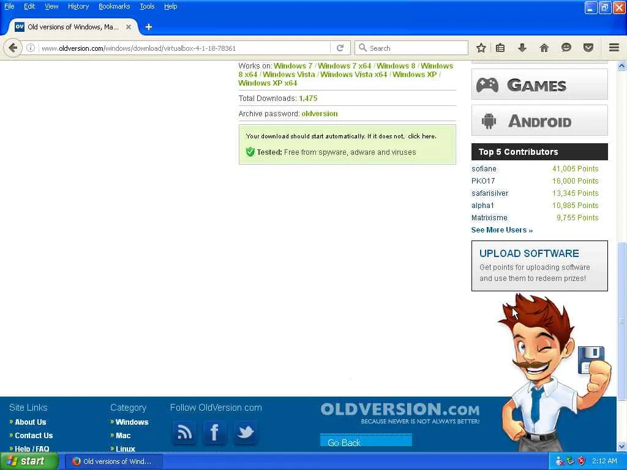The height and width of the screenshot is (470, 627).
Task: Open Help / FAQ footer link
Action: (x=32, y=449)
